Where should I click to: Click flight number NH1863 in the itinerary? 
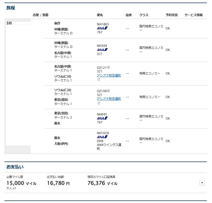(103, 24)
